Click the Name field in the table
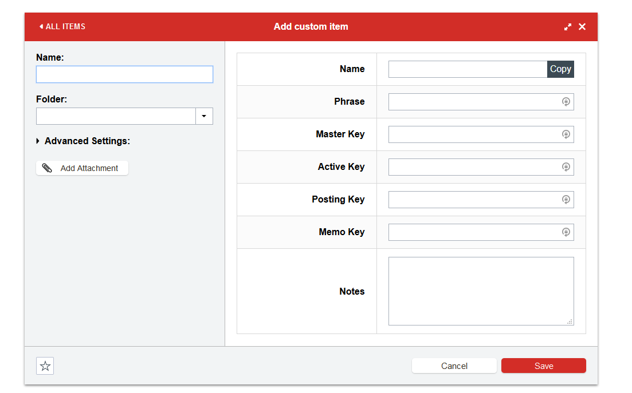The width and height of the screenshot is (632, 393). [x=468, y=69]
